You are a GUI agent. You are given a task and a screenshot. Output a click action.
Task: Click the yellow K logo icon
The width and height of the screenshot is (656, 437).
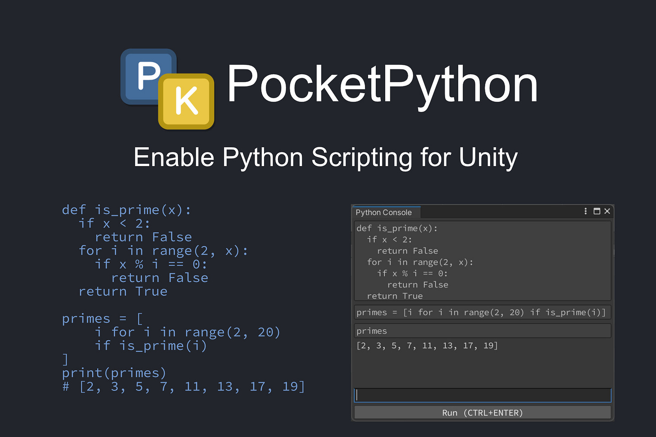click(186, 102)
